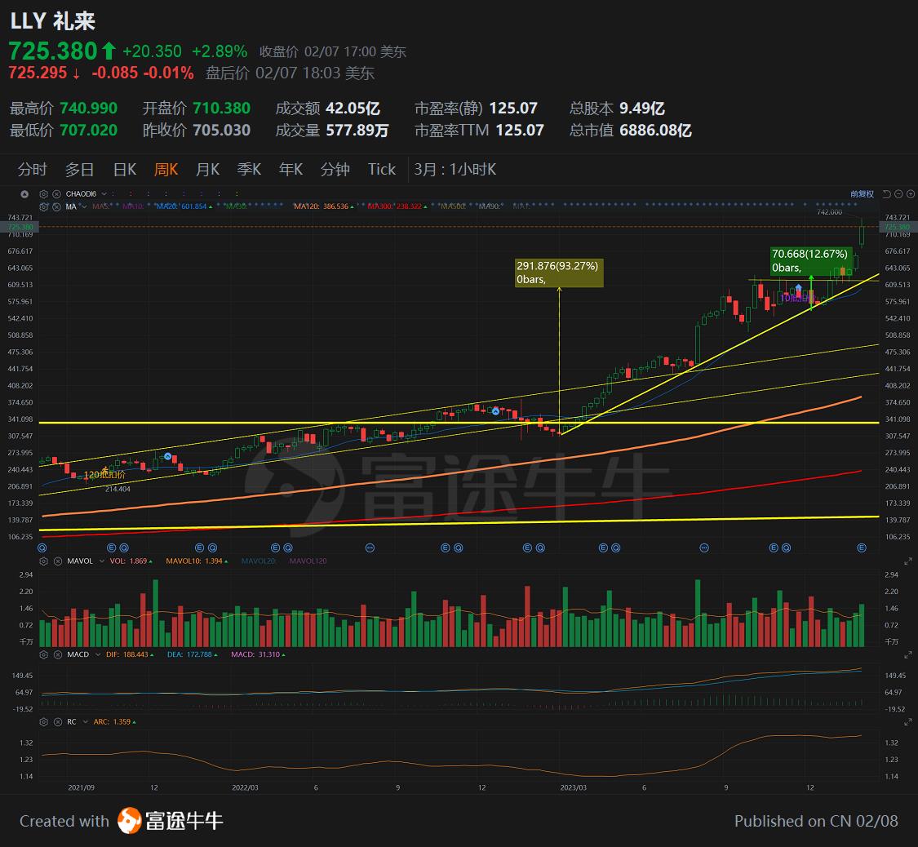This screenshot has height=847, width=918.
Task: Select the 周K weekly candlestick tab
Action: pos(166,169)
